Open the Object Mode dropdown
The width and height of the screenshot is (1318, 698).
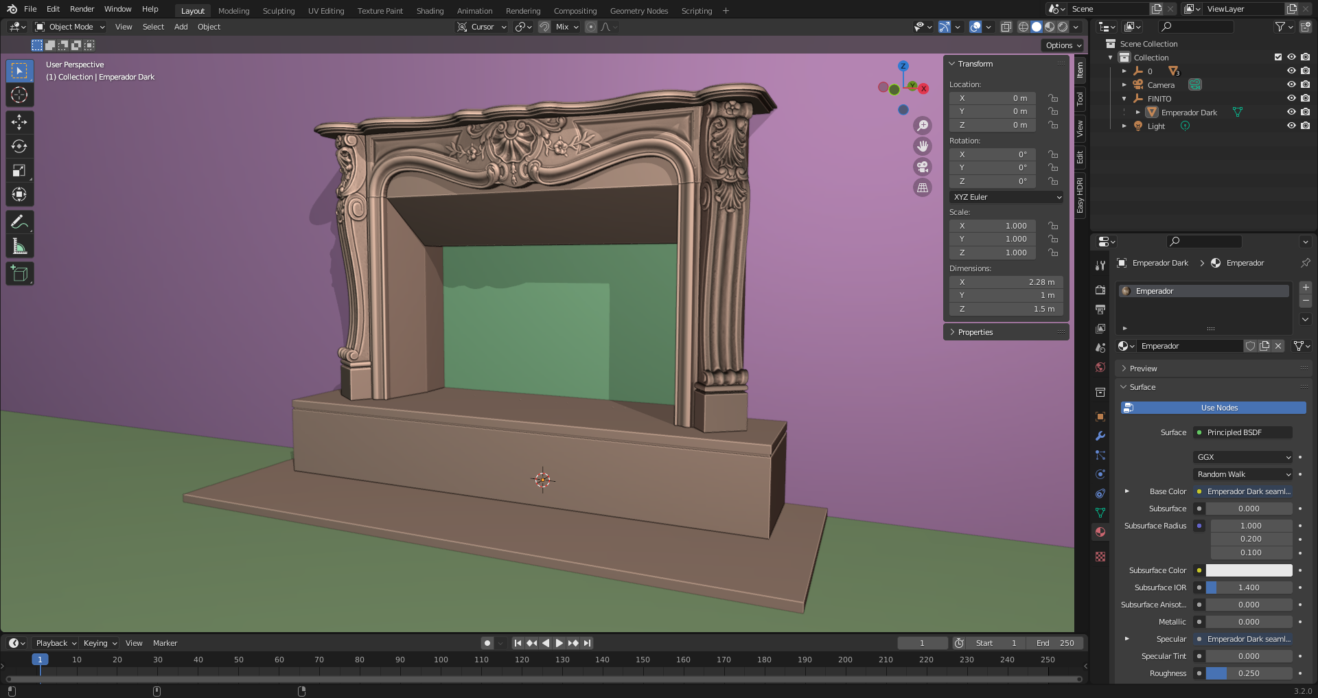point(71,27)
